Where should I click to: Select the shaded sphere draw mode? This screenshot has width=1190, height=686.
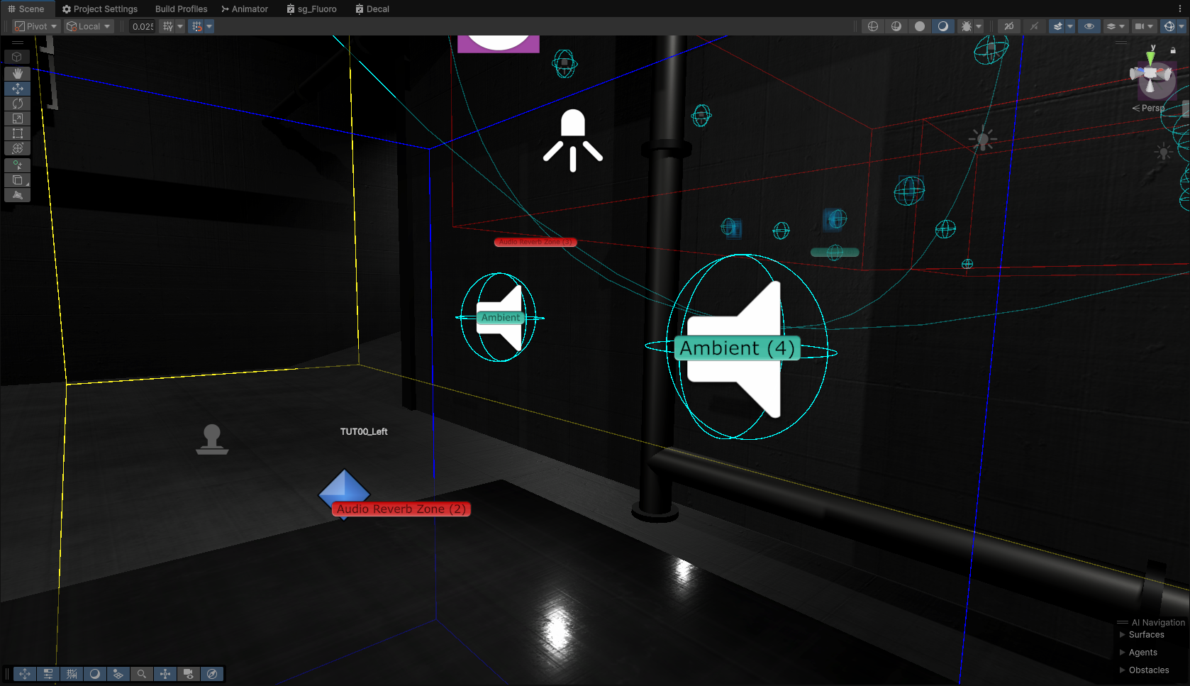(943, 26)
